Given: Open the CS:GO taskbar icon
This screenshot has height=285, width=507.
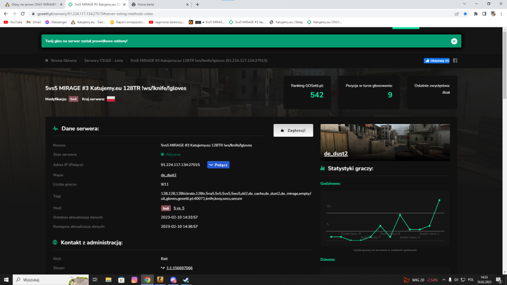Looking at the screenshot, I should click(x=160, y=279).
